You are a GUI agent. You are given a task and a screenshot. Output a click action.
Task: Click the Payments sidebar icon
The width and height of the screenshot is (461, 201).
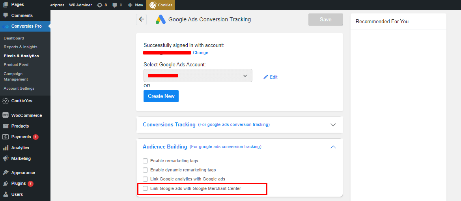pyautogui.click(x=5, y=137)
